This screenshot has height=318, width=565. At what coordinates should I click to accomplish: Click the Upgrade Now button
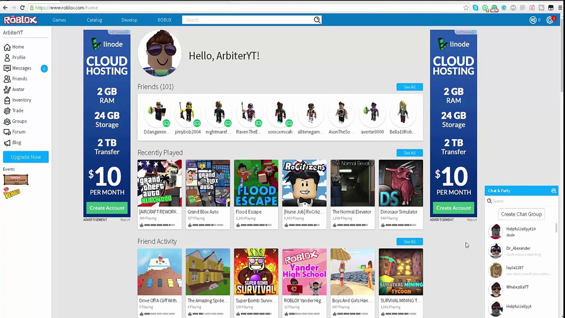pyautogui.click(x=26, y=157)
